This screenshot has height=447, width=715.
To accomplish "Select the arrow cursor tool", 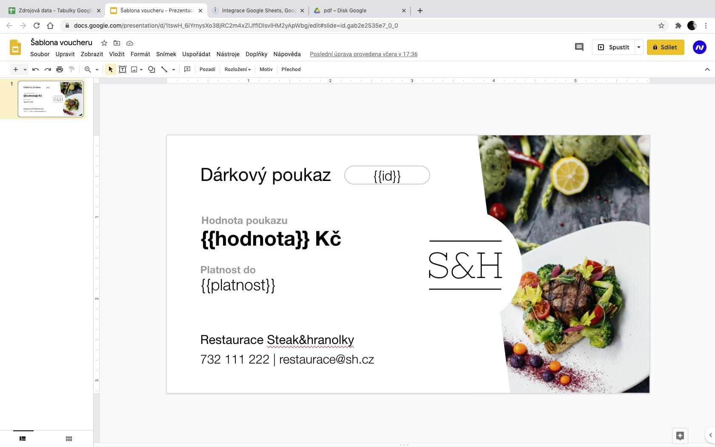I will [x=111, y=69].
